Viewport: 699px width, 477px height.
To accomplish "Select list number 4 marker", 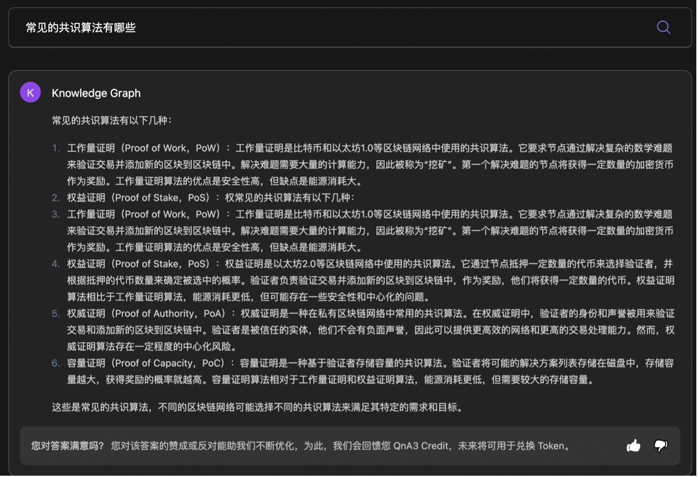I will [55, 264].
